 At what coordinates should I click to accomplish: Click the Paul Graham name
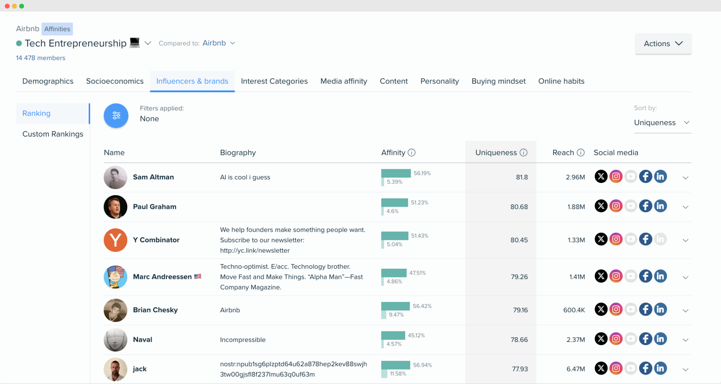coord(155,207)
